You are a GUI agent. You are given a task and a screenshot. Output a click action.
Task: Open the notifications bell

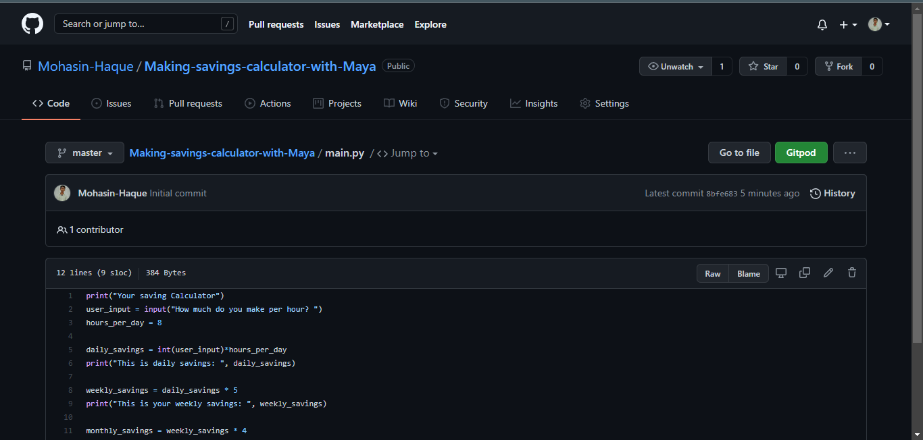coord(822,24)
